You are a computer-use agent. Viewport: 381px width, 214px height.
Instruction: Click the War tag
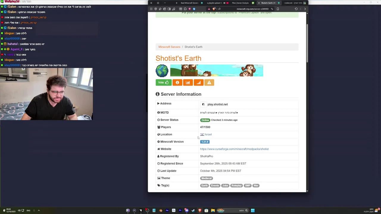256,185
